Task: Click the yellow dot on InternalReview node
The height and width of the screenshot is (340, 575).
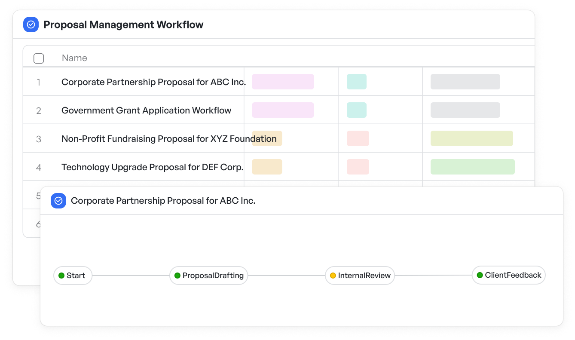Action: (x=333, y=276)
